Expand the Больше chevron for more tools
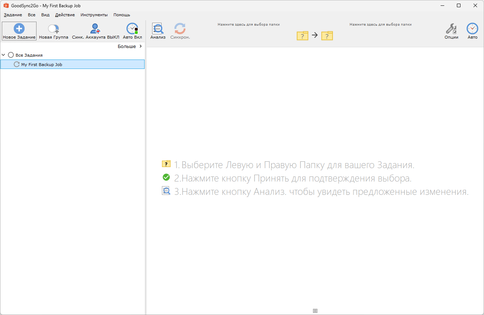 pos(141,46)
